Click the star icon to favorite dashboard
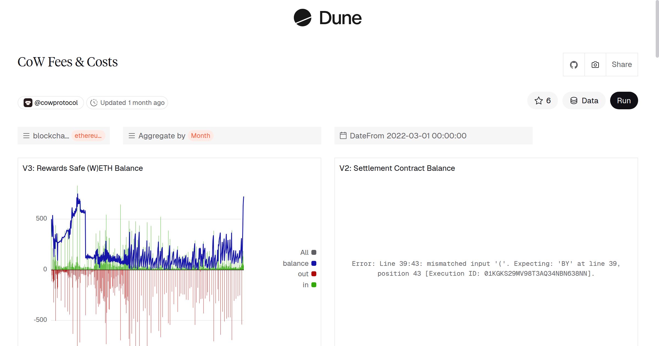659x346 pixels. [x=538, y=101]
